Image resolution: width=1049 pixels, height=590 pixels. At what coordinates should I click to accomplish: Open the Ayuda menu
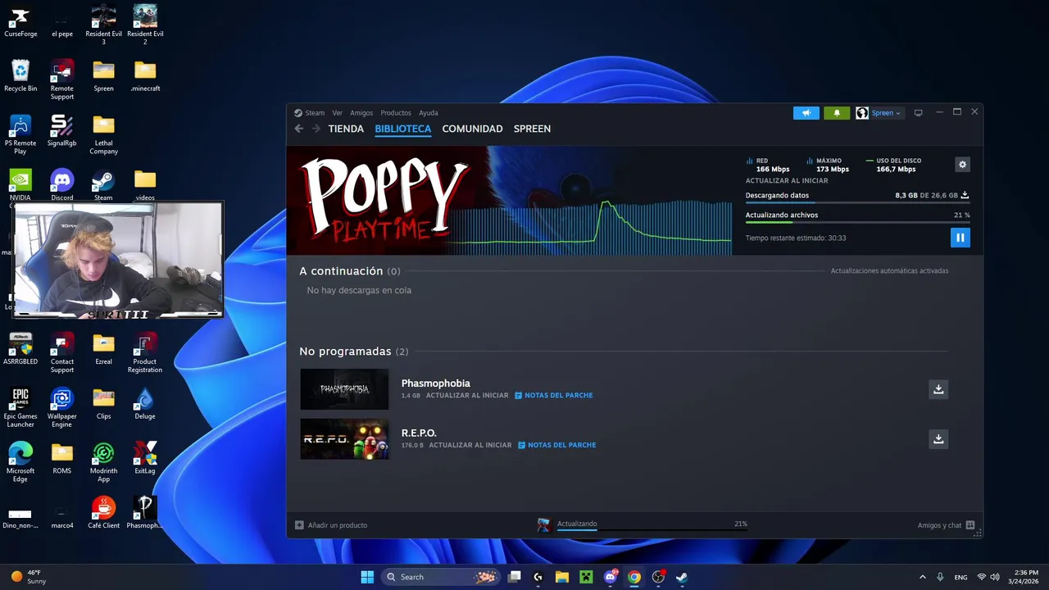[x=429, y=113]
